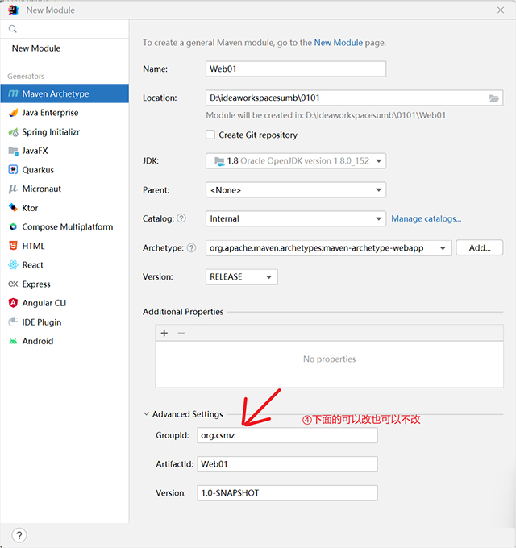Click the browse folder icon in Location
This screenshot has height=548, width=516.
pyautogui.click(x=494, y=98)
